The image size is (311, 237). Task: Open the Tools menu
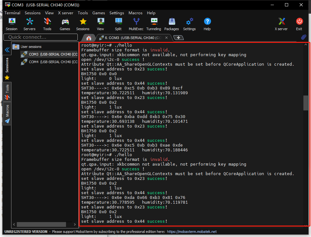tap(83, 13)
